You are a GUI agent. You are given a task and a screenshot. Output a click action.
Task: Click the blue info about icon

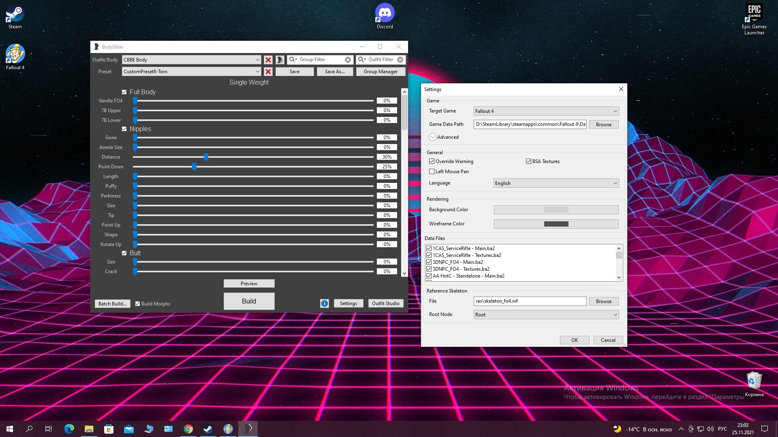pos(325,303)
